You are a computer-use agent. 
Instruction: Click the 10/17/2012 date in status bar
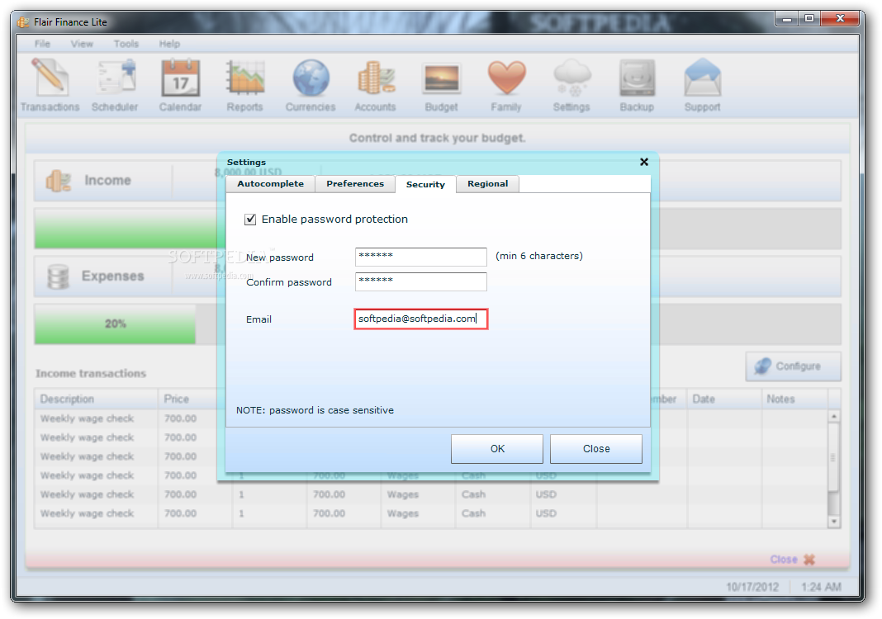tap(752, 587)
